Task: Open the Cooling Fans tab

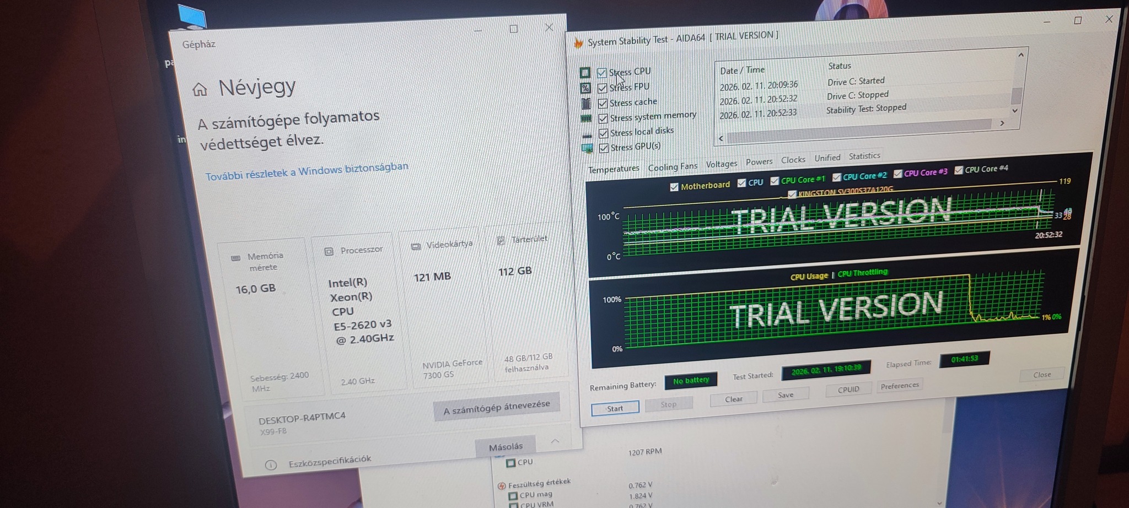Action: (673, 166)
